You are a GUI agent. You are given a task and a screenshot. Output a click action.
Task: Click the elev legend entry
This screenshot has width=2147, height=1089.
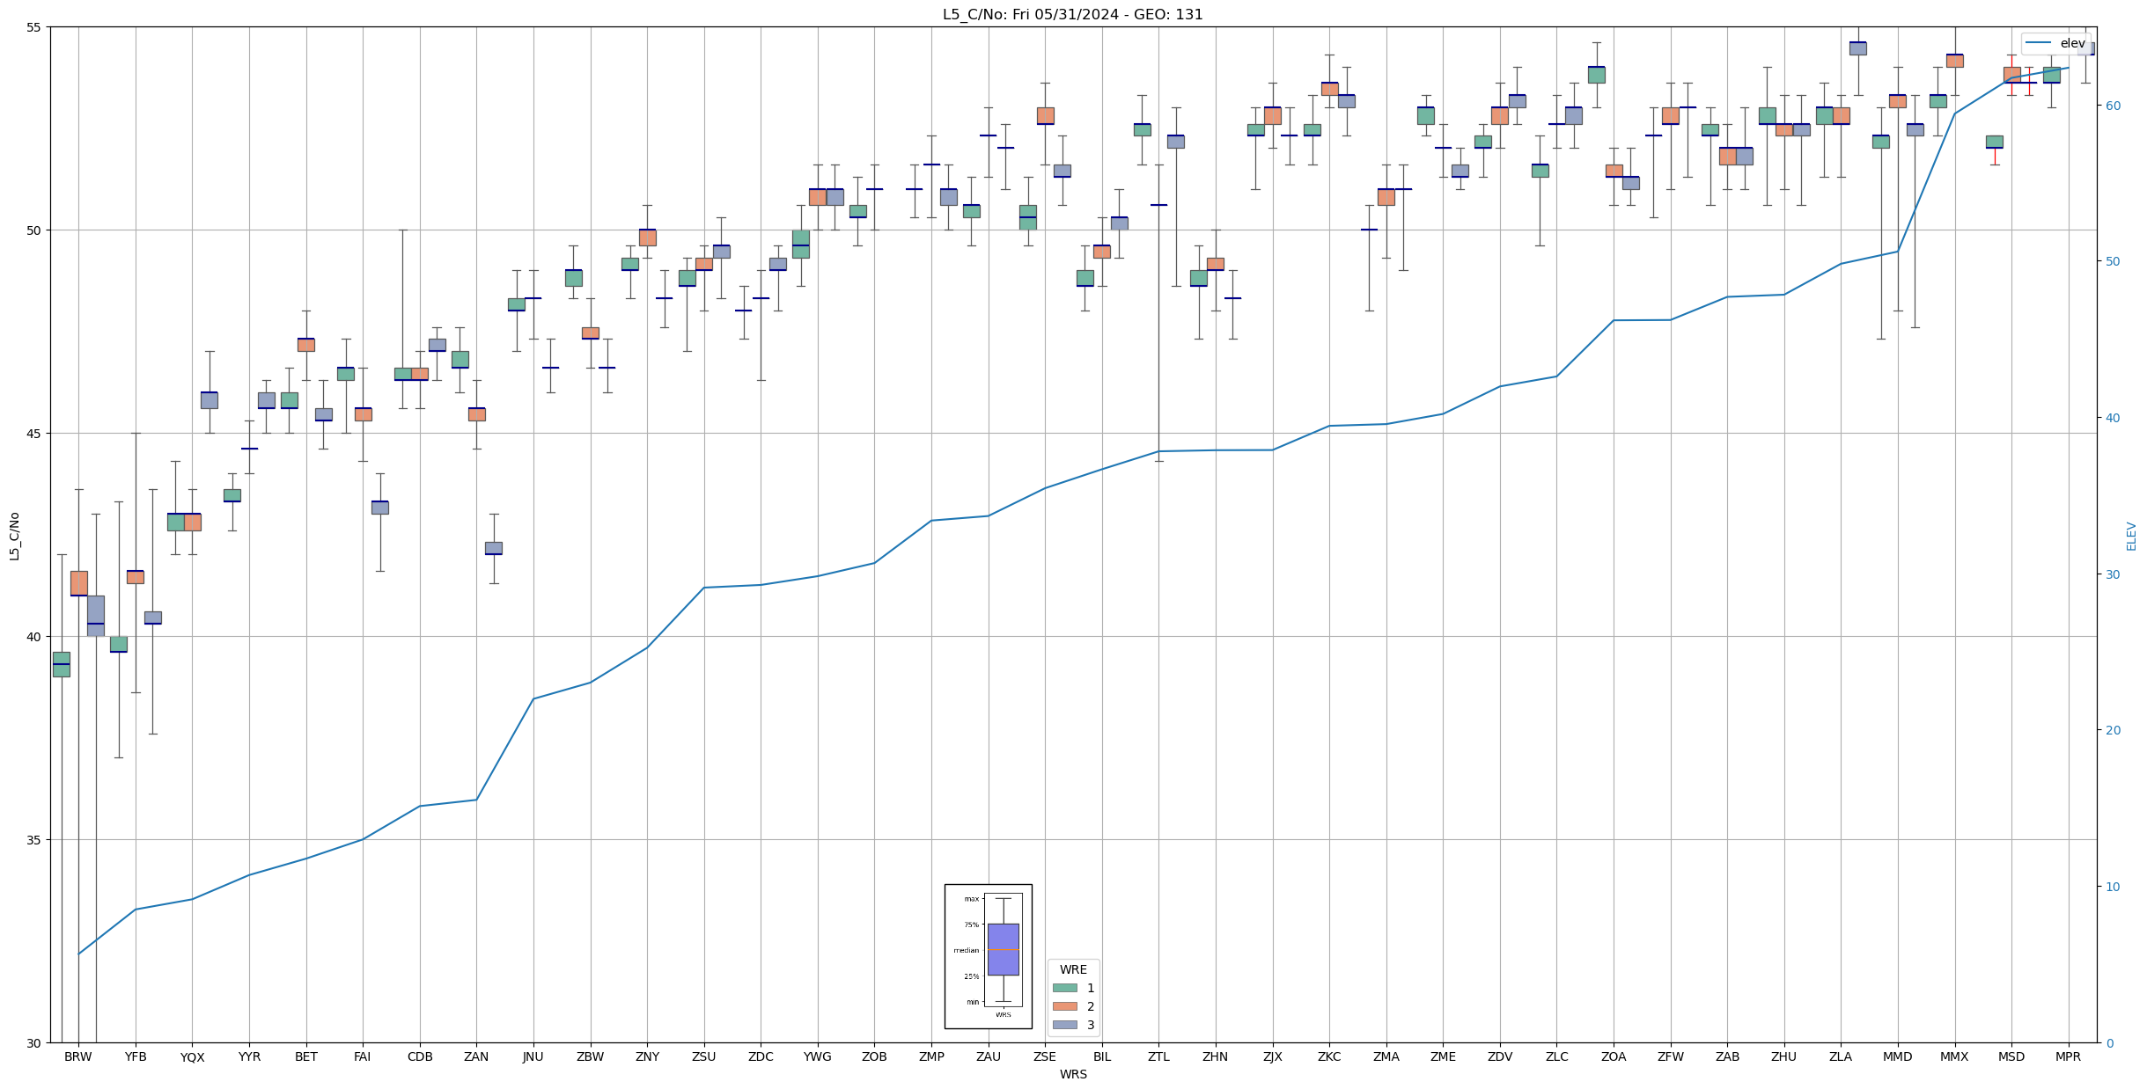(x=2055, y=43)
